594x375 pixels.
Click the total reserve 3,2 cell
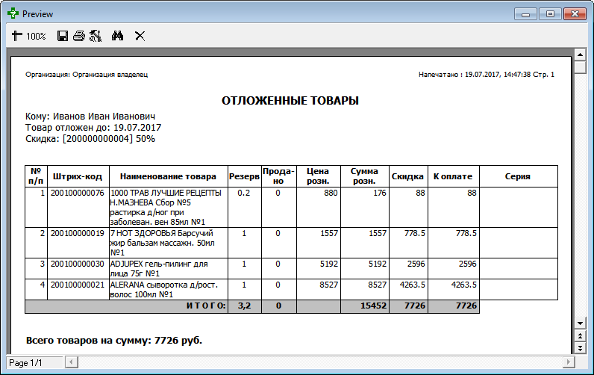pyautogui.click(x=244, y=306)
